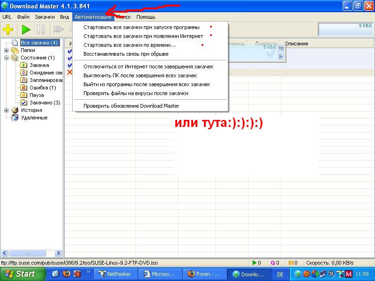Viewport: 375px width, 281px height.
Task: Click the tree panel horizontal scrollbar thumb
Action: tap(27, 253)
